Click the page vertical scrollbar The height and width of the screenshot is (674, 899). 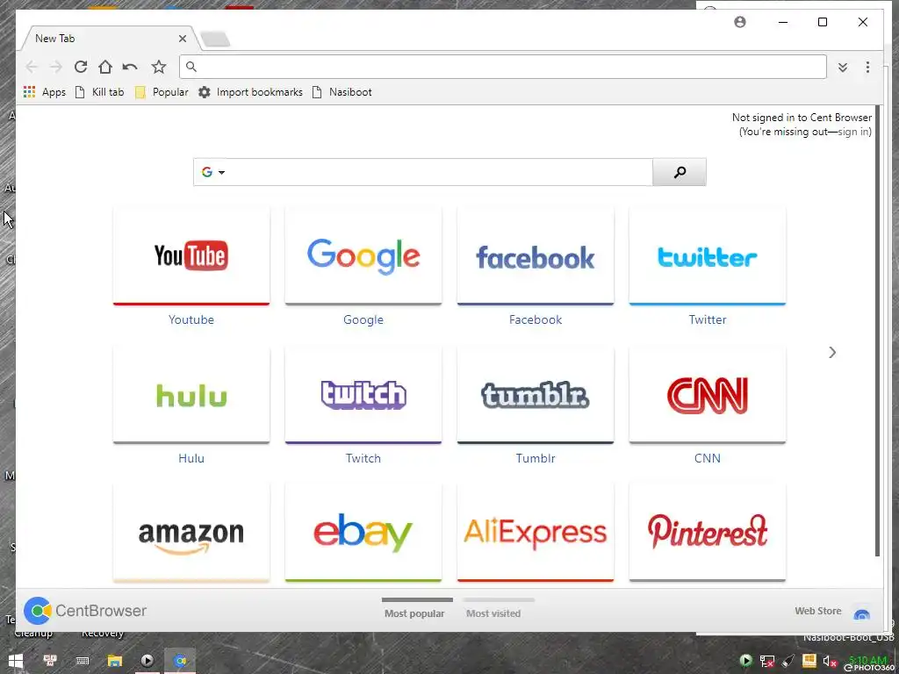(878, 331)
